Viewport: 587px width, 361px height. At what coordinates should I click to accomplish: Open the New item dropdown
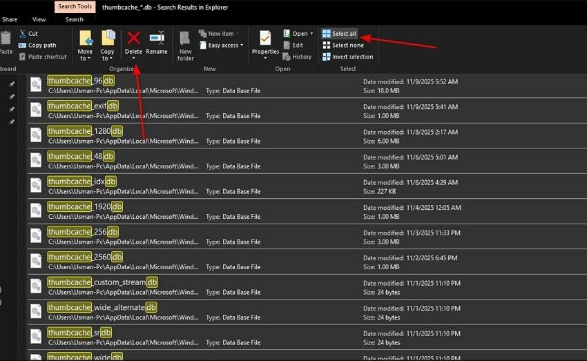click(x=219, y=34)
